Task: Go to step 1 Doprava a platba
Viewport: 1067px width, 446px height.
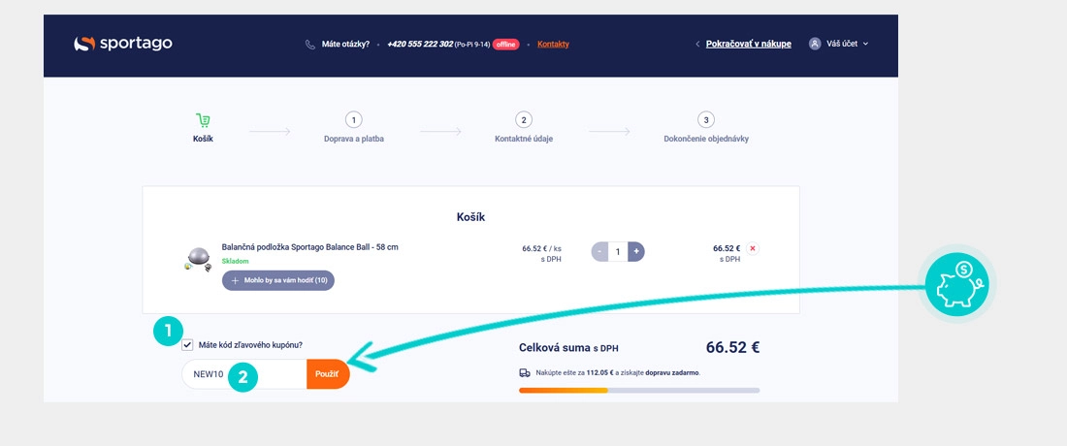Action: click(x=353, y=121)
